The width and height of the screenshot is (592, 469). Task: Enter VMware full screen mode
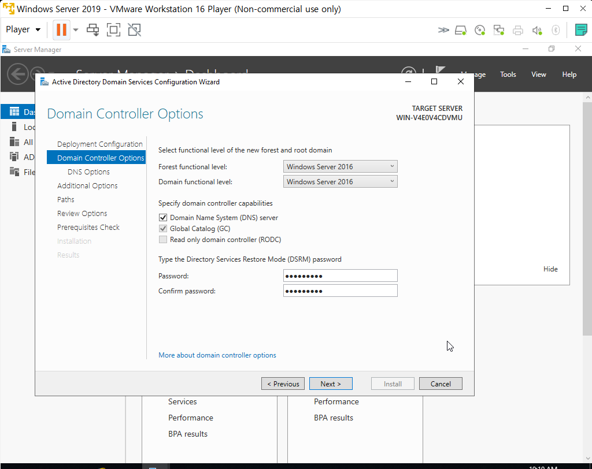(113, 30)
